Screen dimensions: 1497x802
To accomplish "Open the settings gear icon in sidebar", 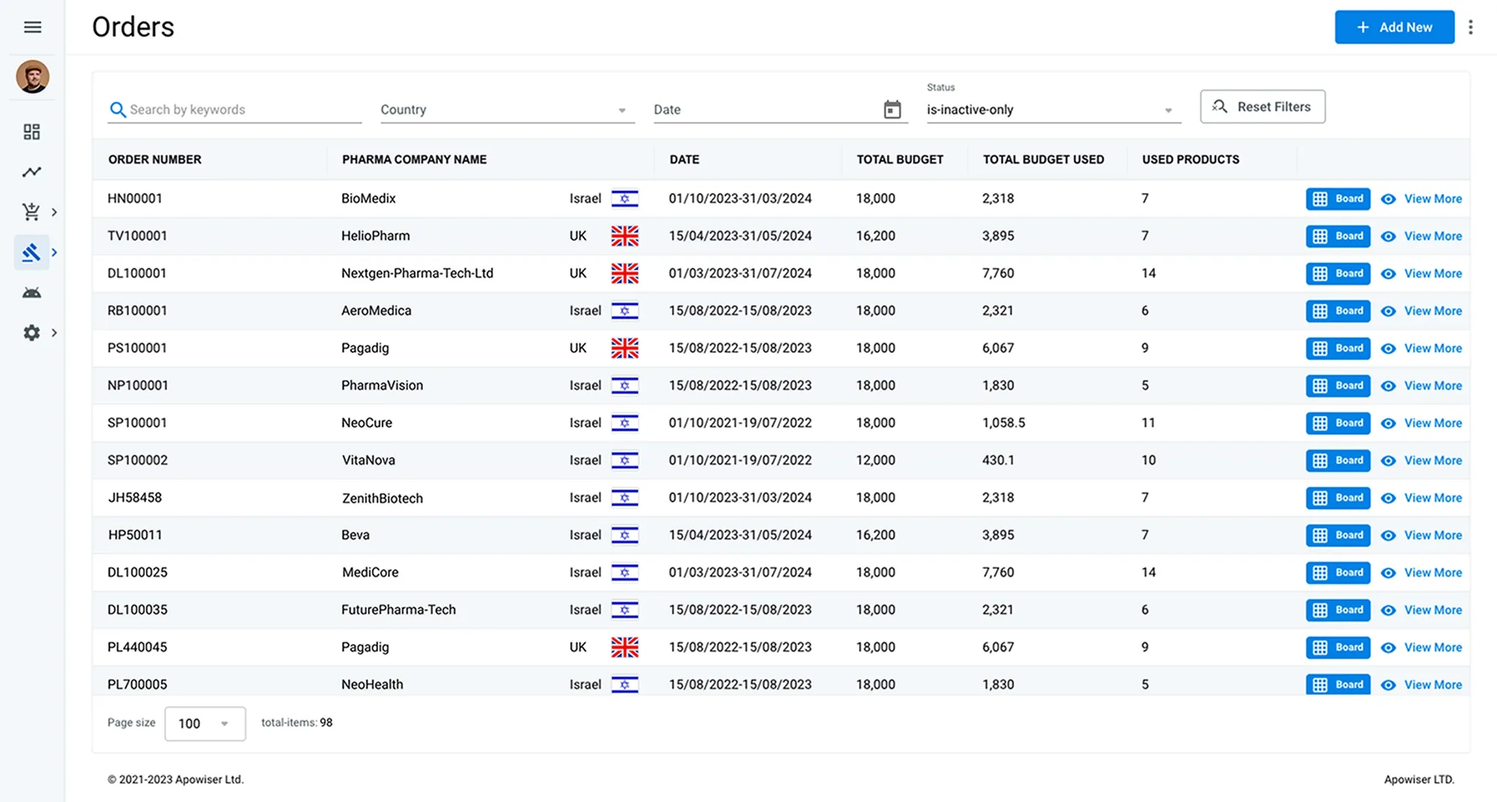I will click(31, 333).
